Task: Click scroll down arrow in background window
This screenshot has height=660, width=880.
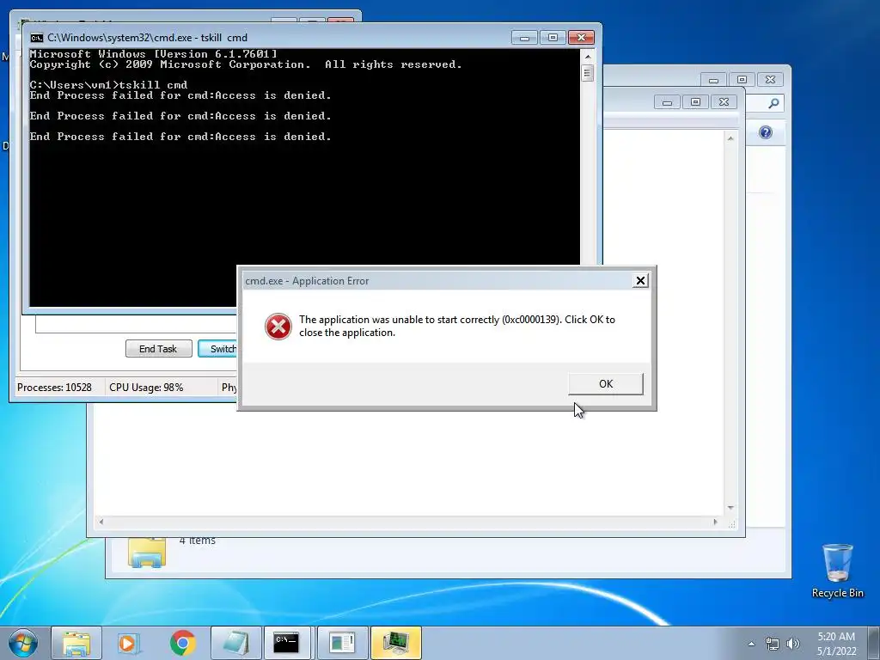Action: coord(730,507)
